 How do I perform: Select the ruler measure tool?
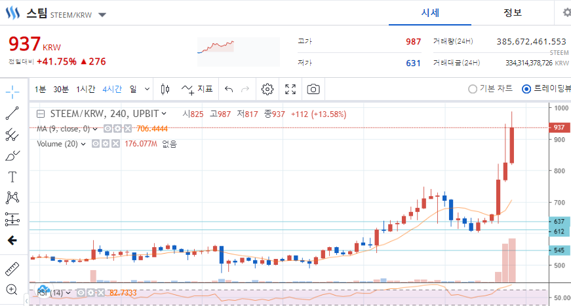point(12,269)
